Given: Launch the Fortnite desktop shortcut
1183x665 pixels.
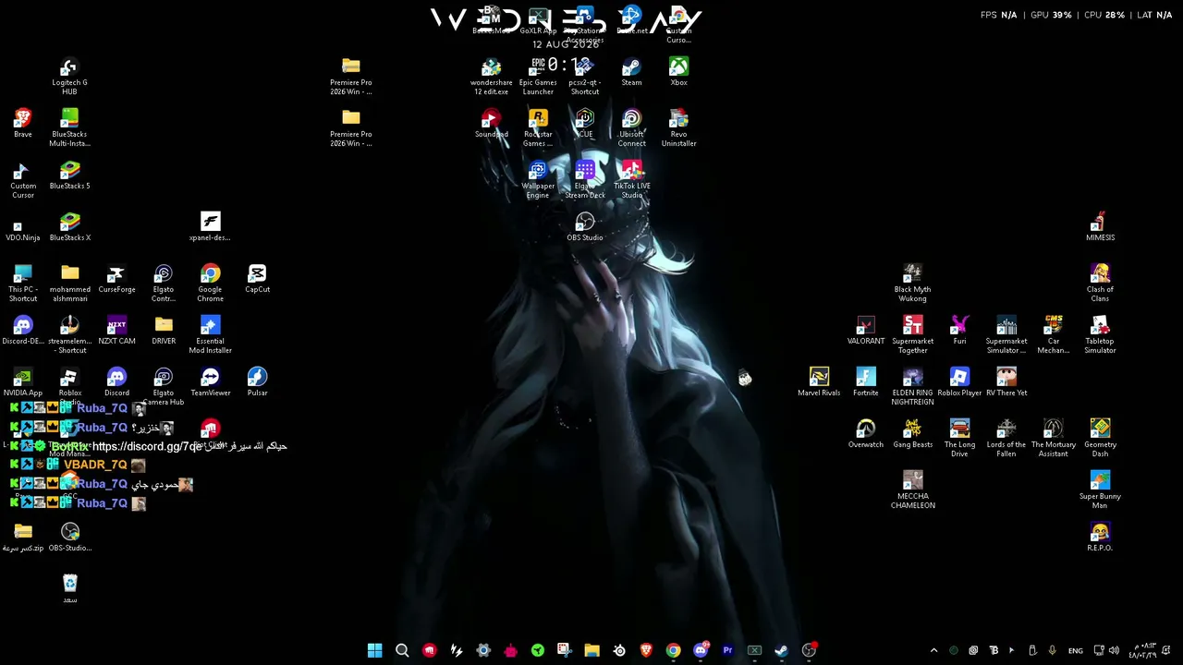Looking at the screenshot, I should click(865, 381).
